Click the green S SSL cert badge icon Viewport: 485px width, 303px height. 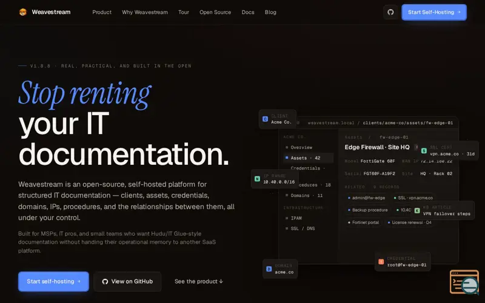[424, 150]
